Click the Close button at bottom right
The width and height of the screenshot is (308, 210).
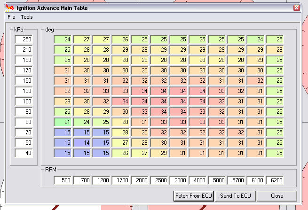click(x=277, y=196)
